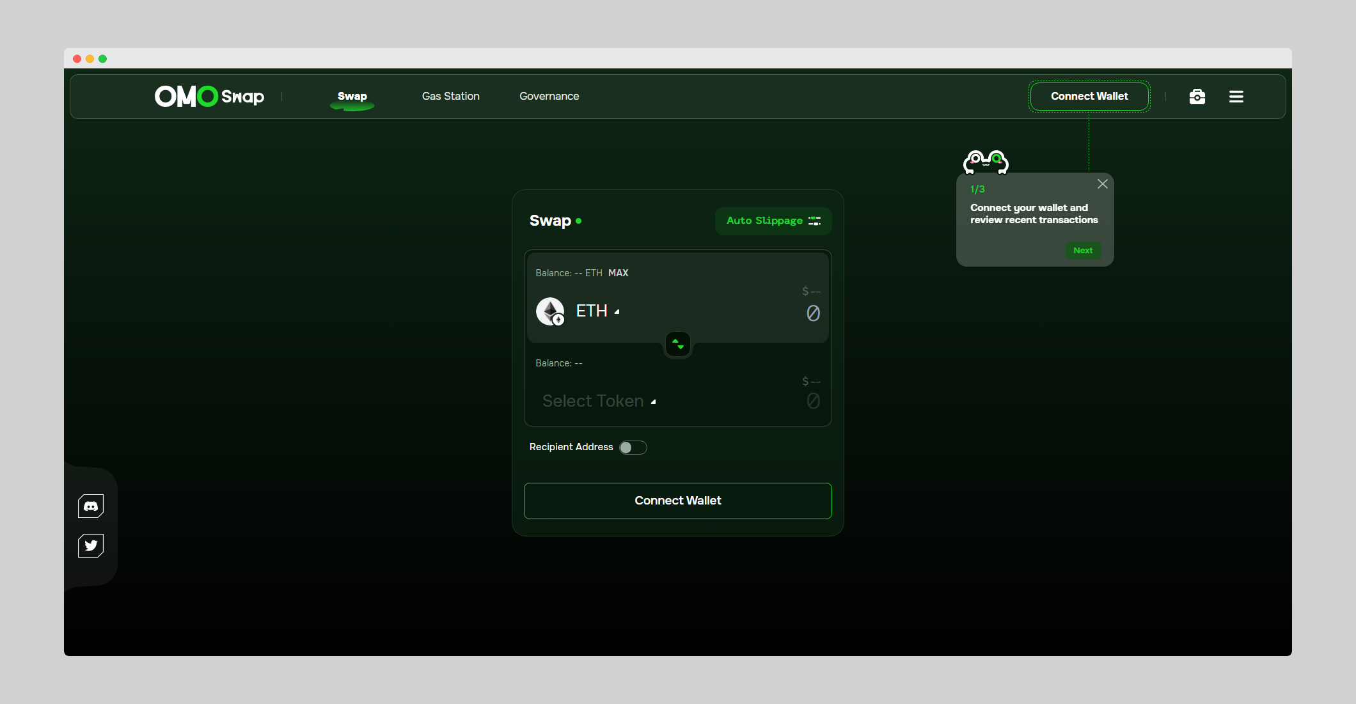The width and height of the screenshot is (1356, 704).
Task: Click the macOS green maximize button
Action: pos(102,59)
